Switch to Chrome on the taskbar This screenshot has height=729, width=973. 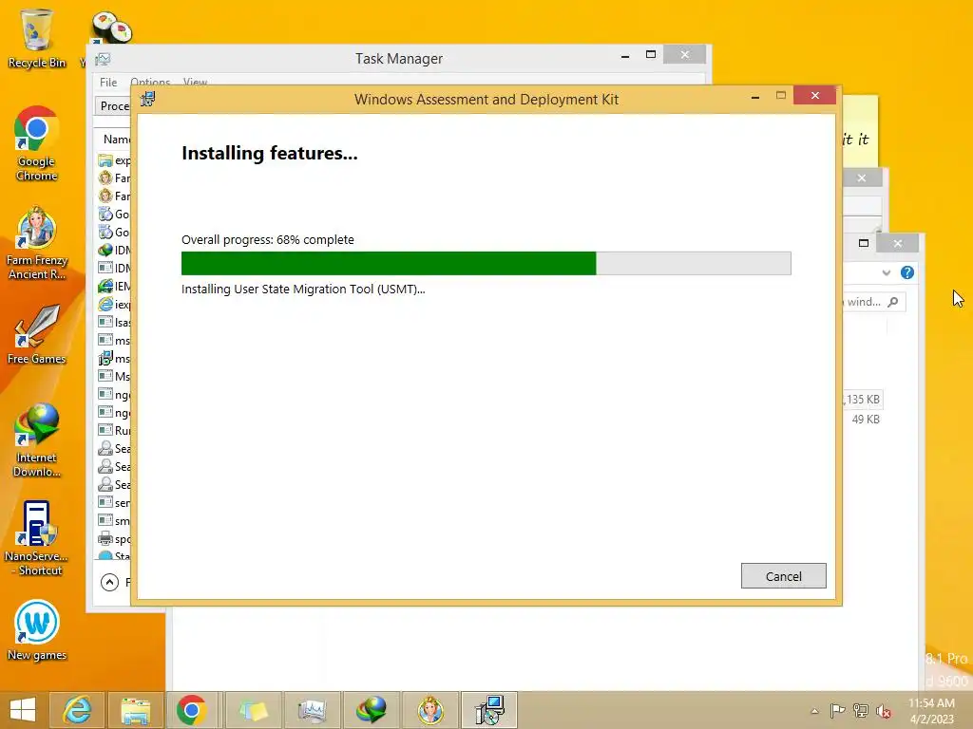coord(192,710)
